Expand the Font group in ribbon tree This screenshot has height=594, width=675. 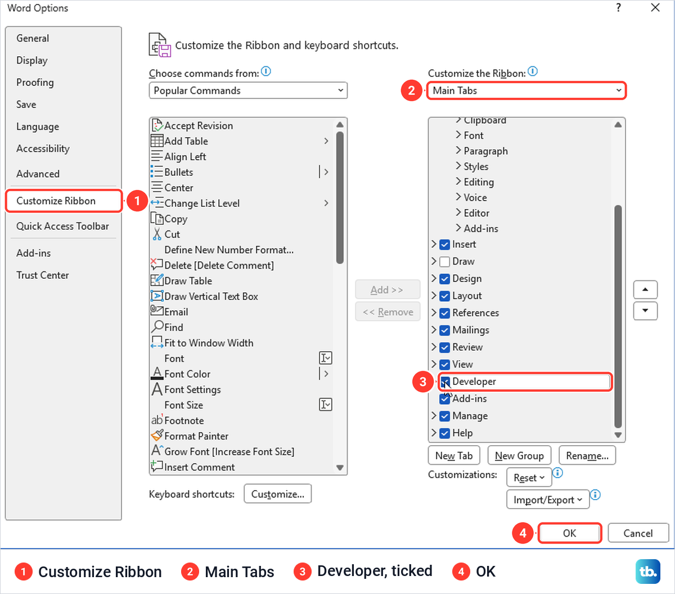coord(458,135)
